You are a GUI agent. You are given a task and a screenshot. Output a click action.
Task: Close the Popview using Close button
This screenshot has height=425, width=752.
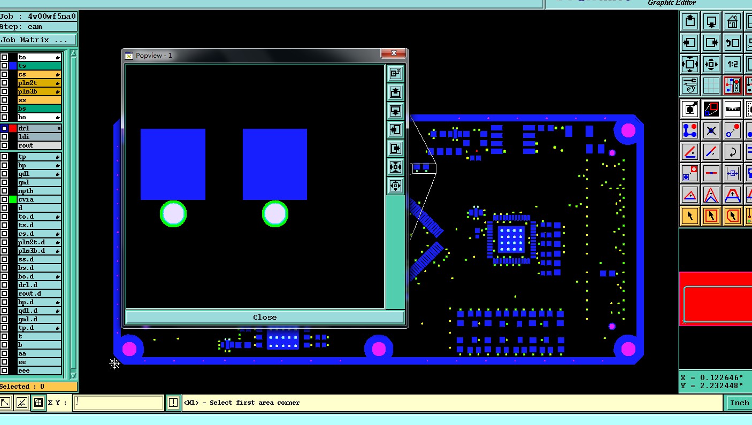click(265, 317)
